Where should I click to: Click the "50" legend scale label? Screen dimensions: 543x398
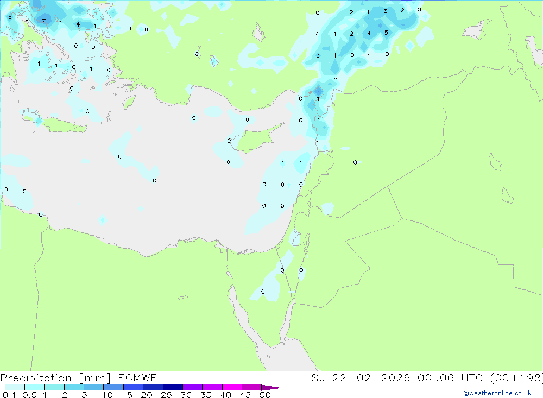click(x=265, y=395)
